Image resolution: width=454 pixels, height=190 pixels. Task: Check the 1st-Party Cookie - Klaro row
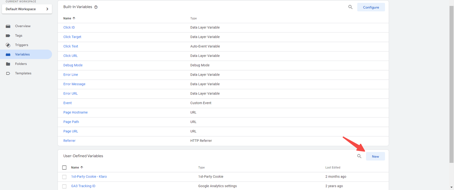tap(64, 177)
